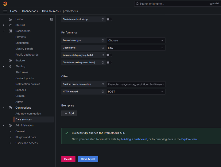
Task: Go to Connections breadcrumb
Action: pyautogui.click(x=30, y=11)
